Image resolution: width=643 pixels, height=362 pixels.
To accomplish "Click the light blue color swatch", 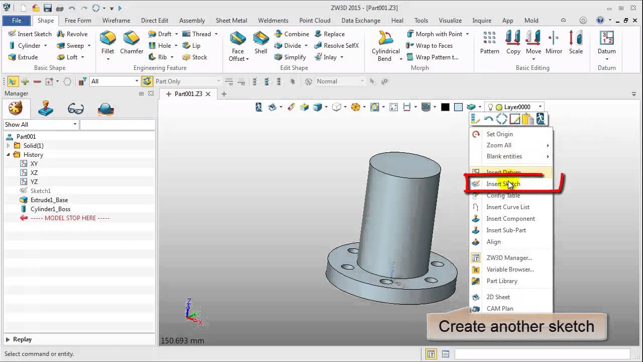I will click(458, 107).
